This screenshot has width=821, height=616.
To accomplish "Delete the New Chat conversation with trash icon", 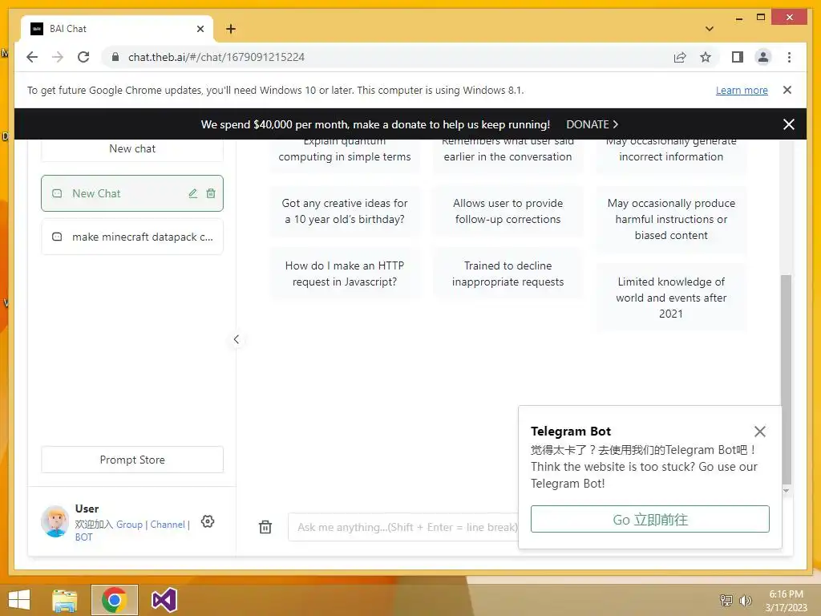I will tap(211, 193).
